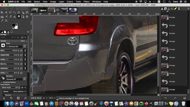Select the Eraser tool

pyautogui.click(x=10, y=17)
